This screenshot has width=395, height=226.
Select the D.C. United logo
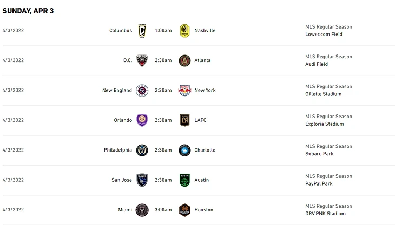click(142, 60)
